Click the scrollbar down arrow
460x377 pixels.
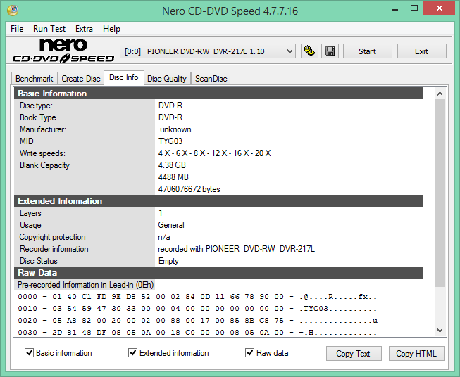tap(440, 330)
